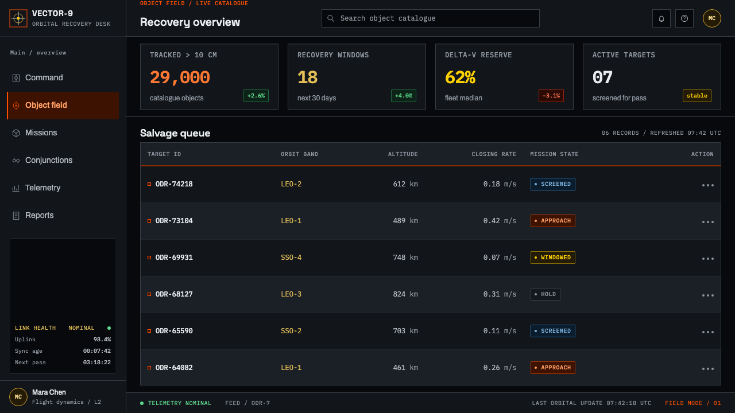Image resolution: width=735 pixels, height=413 pixels.
Task: Open the Missions page
Action: coord(63,133)
